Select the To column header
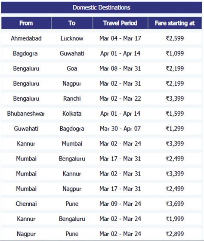Screen dimensions: 204x241 click(x=72, y=23)
